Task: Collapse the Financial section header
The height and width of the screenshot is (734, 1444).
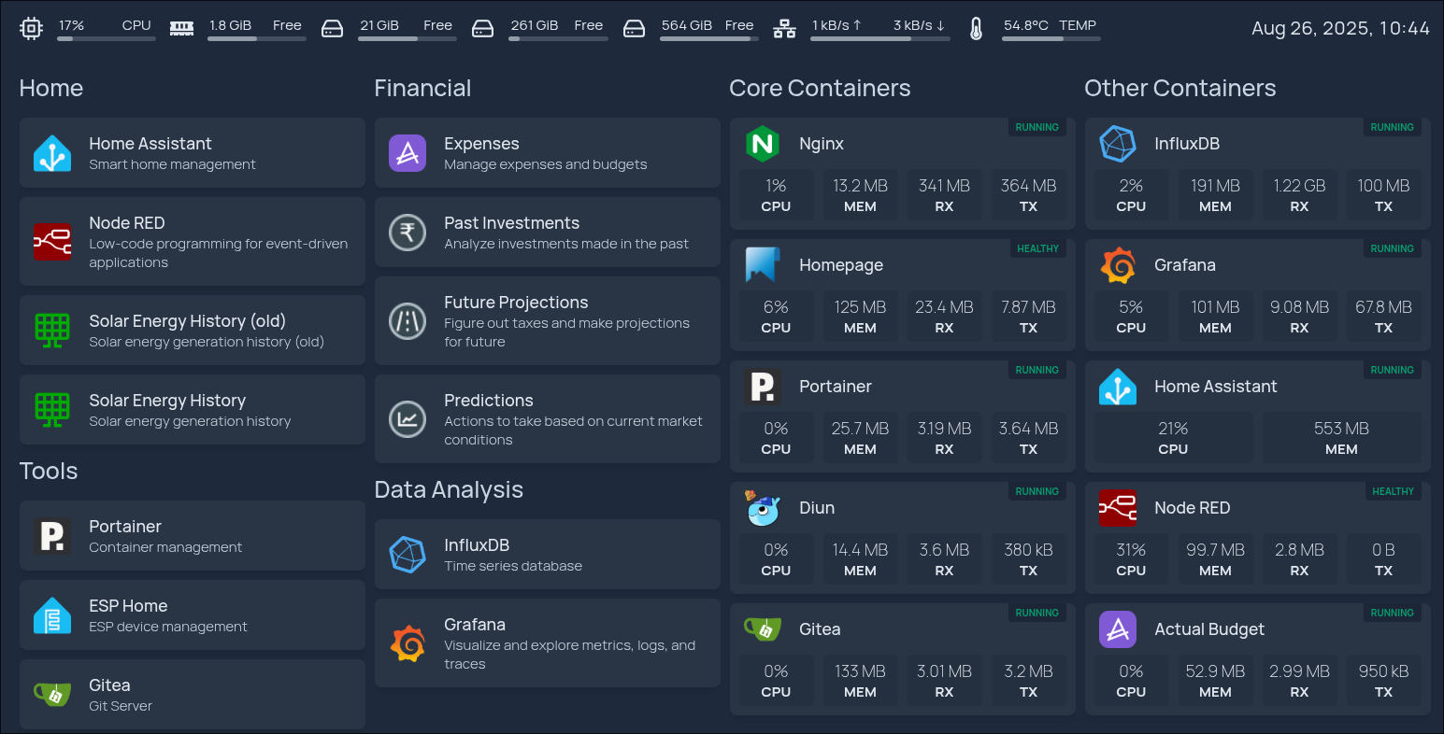Action: (422, 89)
